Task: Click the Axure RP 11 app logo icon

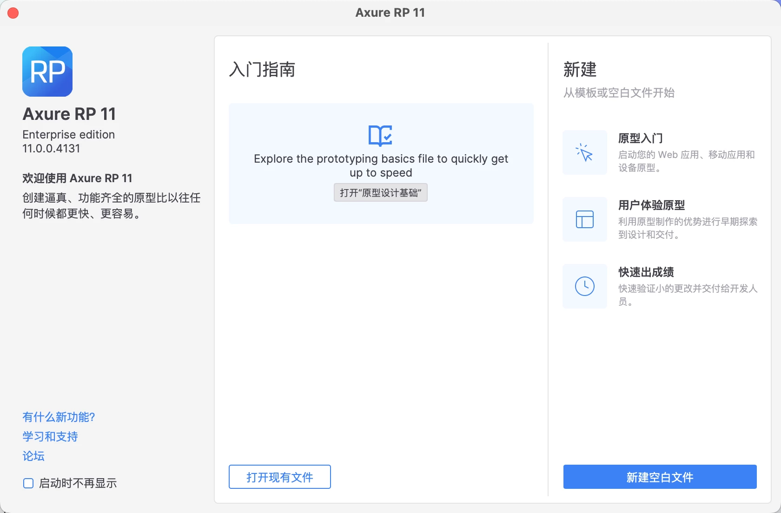Action: [x=47, y=71]
